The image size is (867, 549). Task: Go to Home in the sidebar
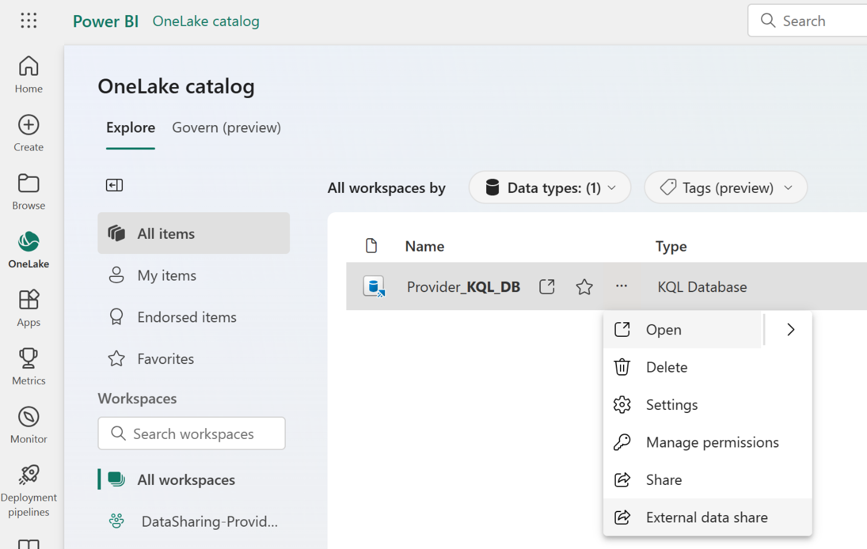[28, 75]
